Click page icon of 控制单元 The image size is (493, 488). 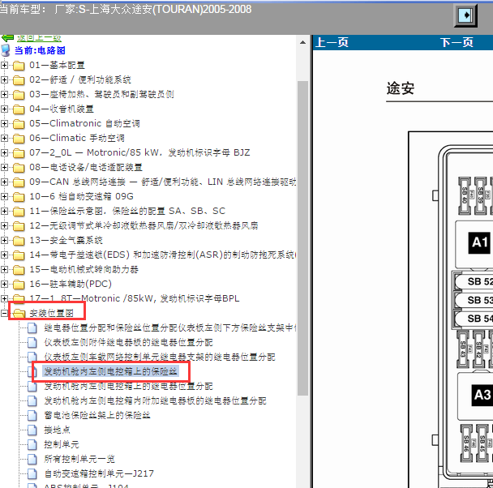tap(32, 444)
